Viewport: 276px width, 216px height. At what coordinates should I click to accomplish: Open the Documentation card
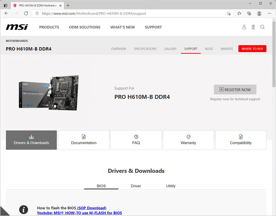(x=84, y=140)
